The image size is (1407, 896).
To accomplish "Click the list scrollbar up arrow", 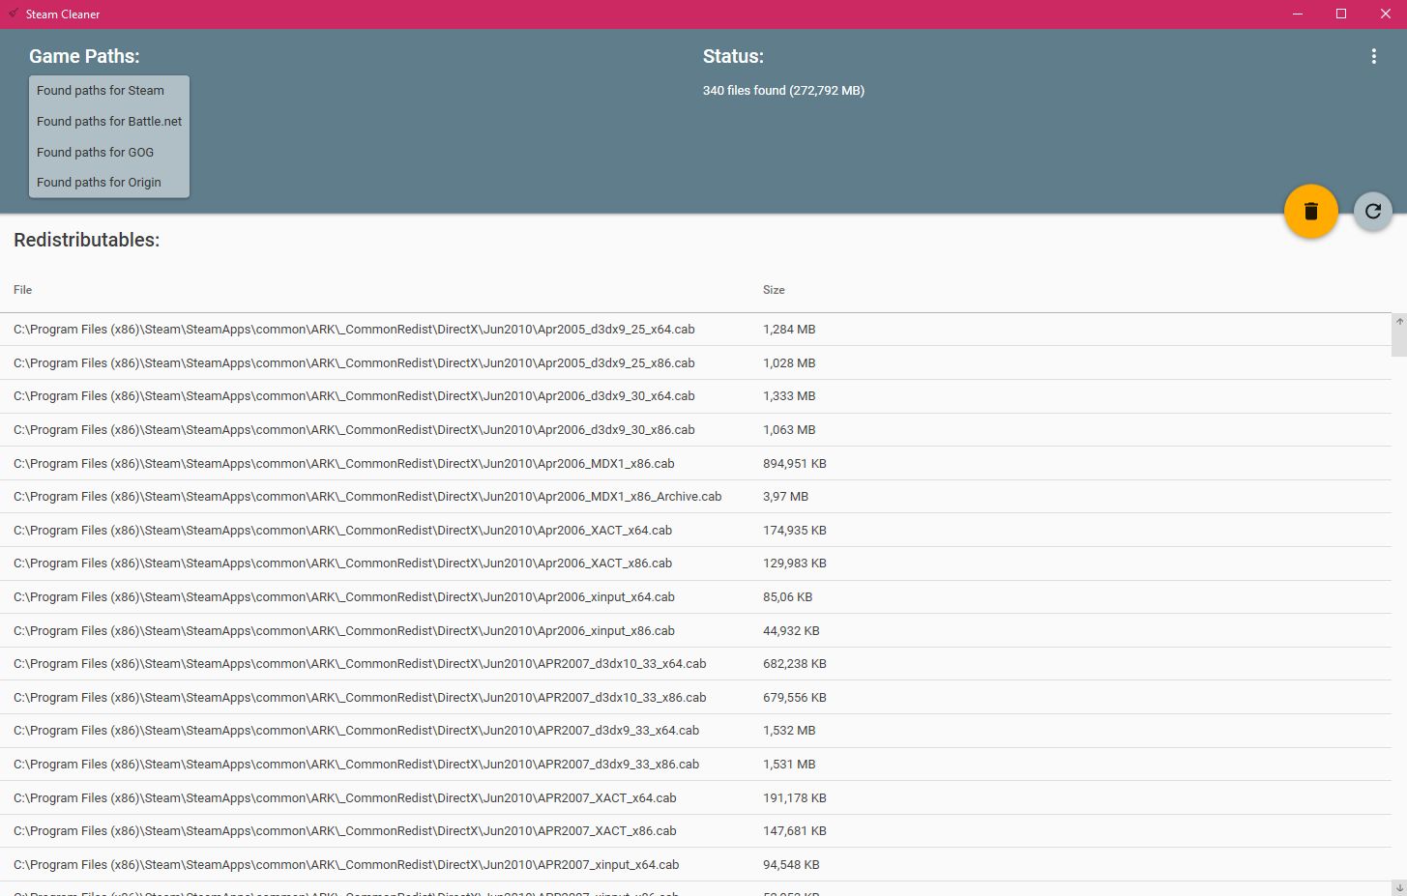I will coord(1399,321).
